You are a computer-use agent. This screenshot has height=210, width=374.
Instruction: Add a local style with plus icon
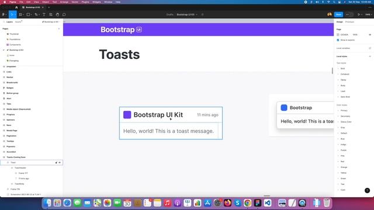click(x=370, y=57)
